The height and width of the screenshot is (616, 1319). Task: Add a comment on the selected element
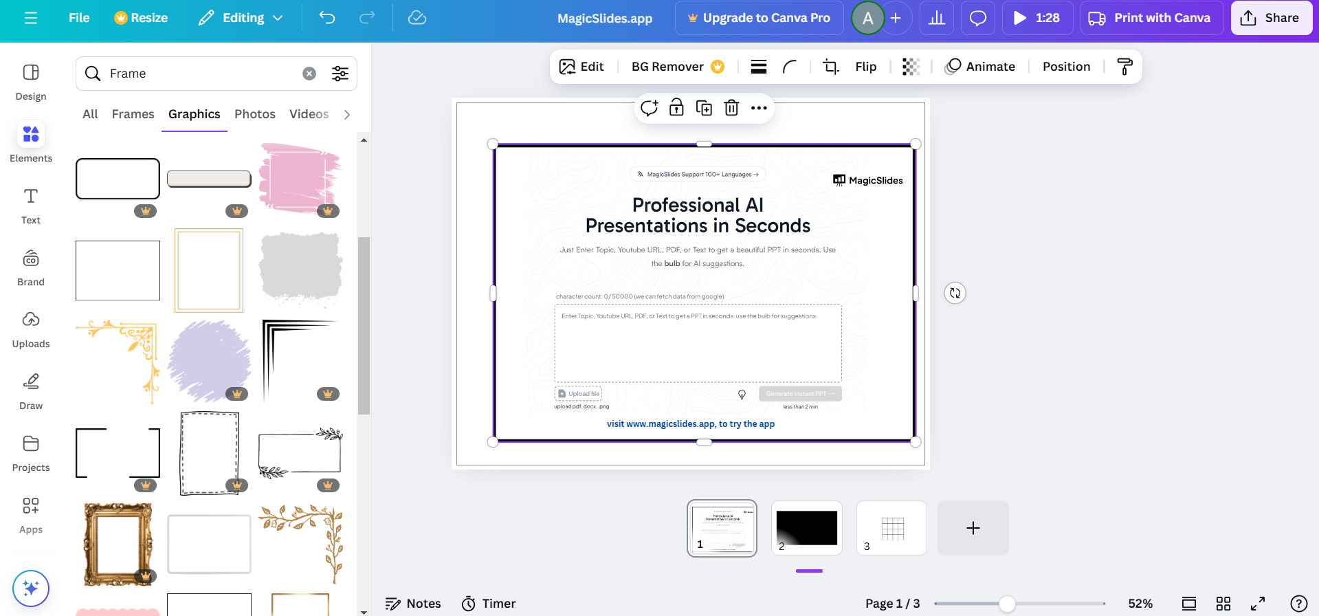tap(650, 108)
